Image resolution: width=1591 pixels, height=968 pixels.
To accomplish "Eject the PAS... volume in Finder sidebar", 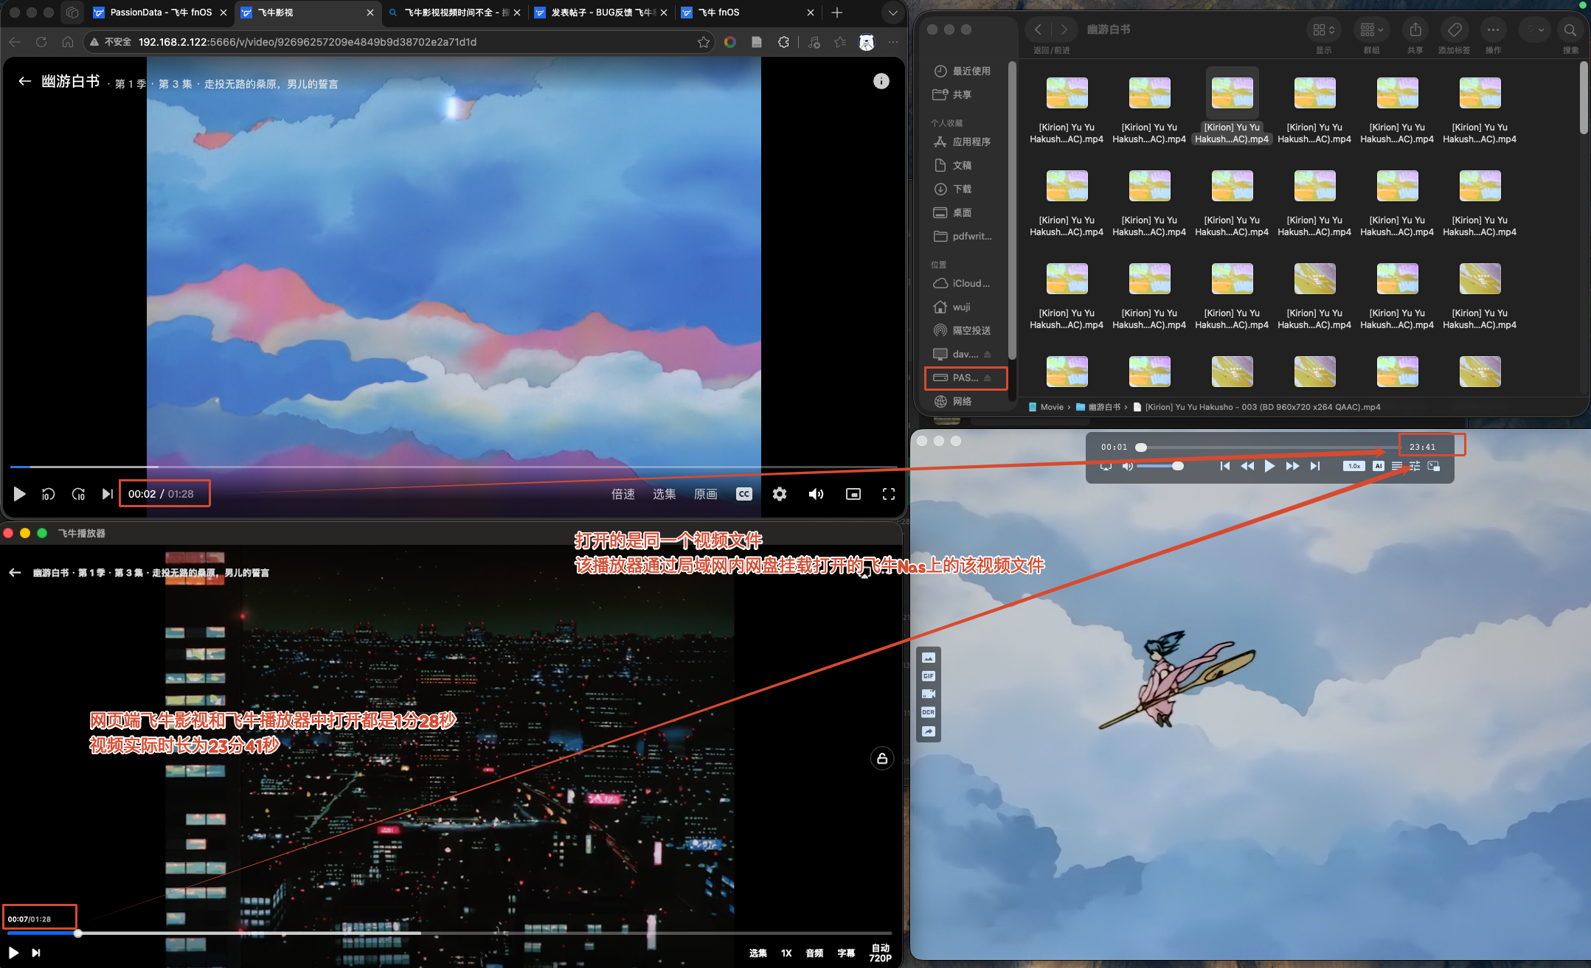I will click(988, 377).
